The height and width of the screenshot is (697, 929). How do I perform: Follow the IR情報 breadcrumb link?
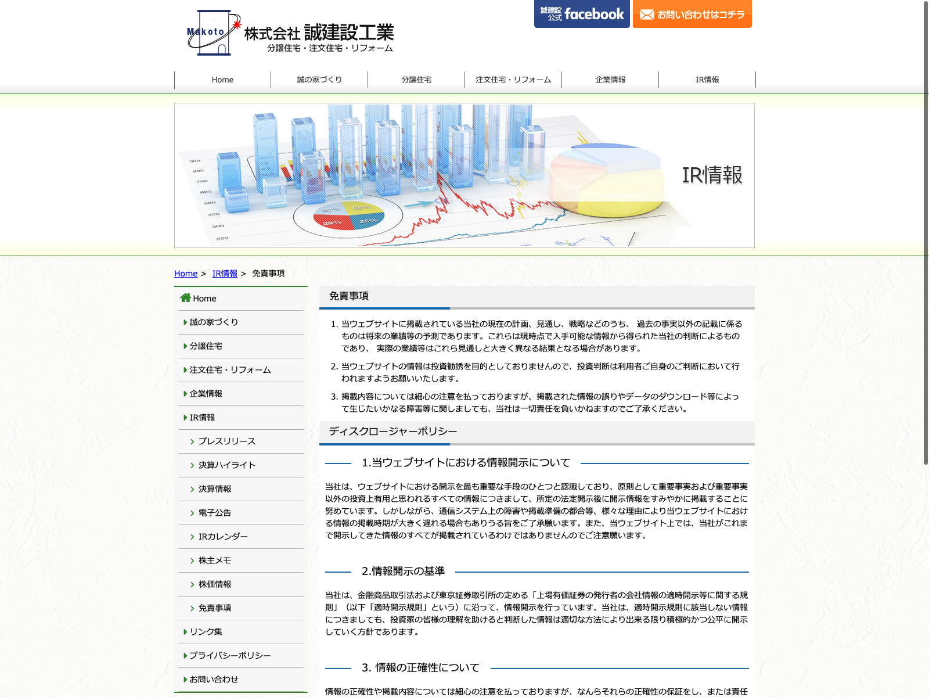(x=225, y=274)
